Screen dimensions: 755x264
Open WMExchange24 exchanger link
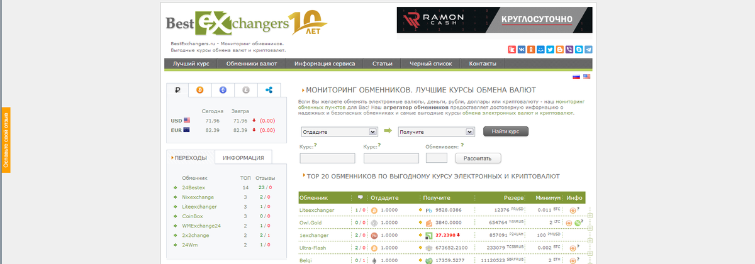201,226
